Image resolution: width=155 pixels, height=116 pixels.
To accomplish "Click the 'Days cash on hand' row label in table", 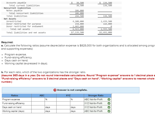I will point(12,107).
